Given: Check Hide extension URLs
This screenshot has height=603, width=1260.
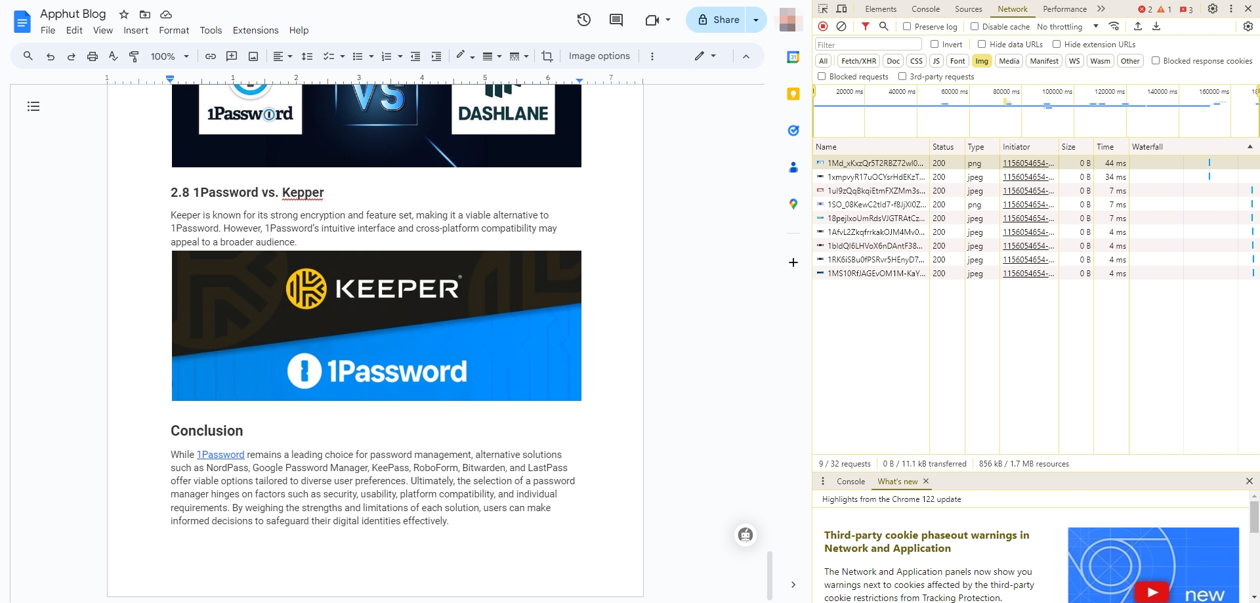Looking at the screenshot, I should pos(1057,44).
